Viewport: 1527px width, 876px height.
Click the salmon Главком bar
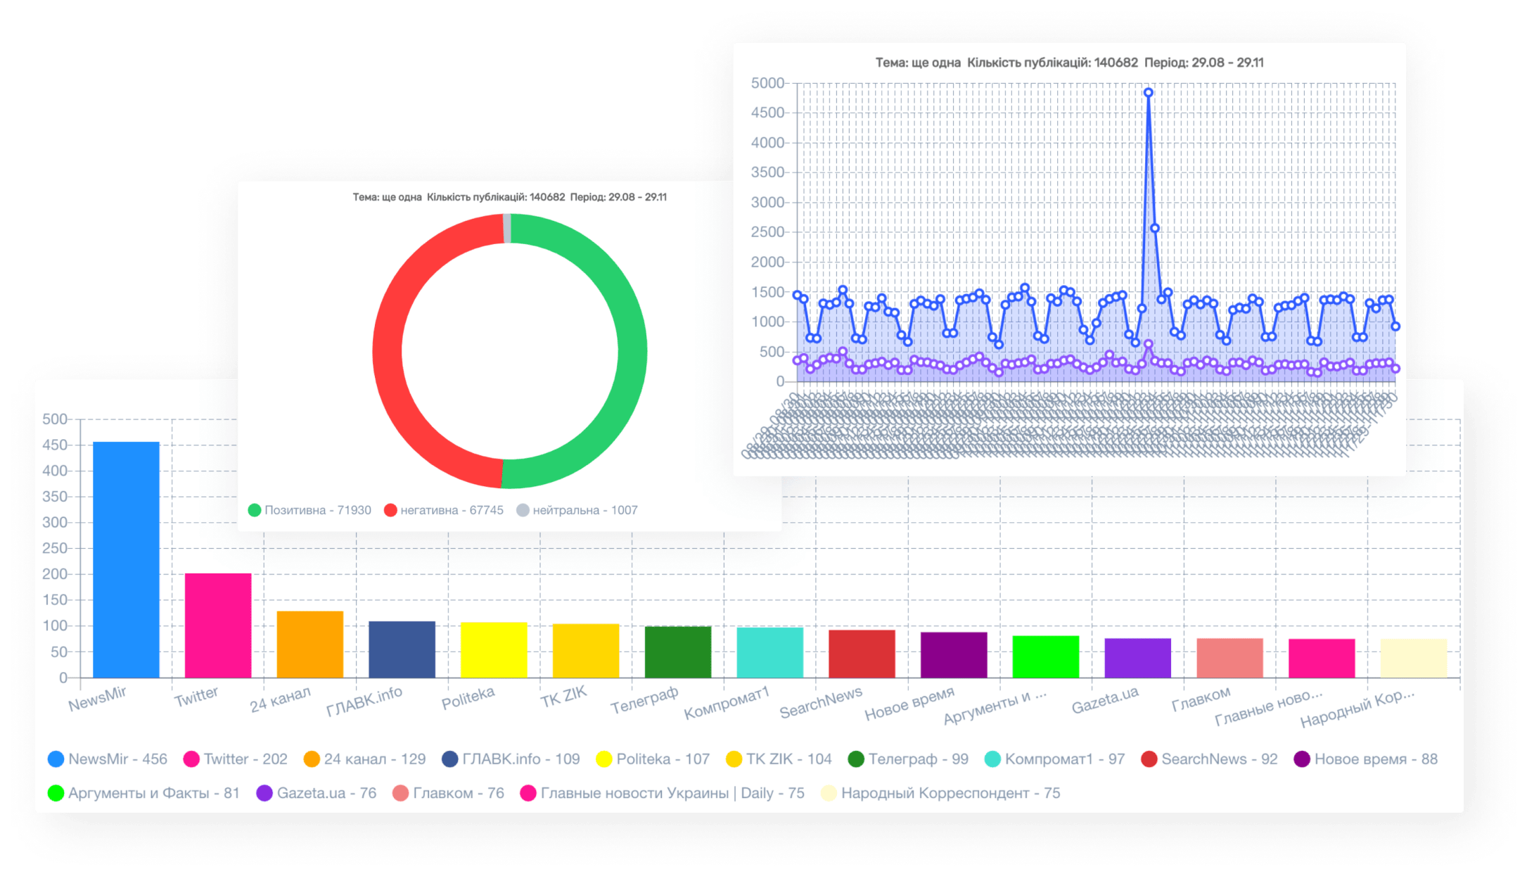tap(1230, 659)
